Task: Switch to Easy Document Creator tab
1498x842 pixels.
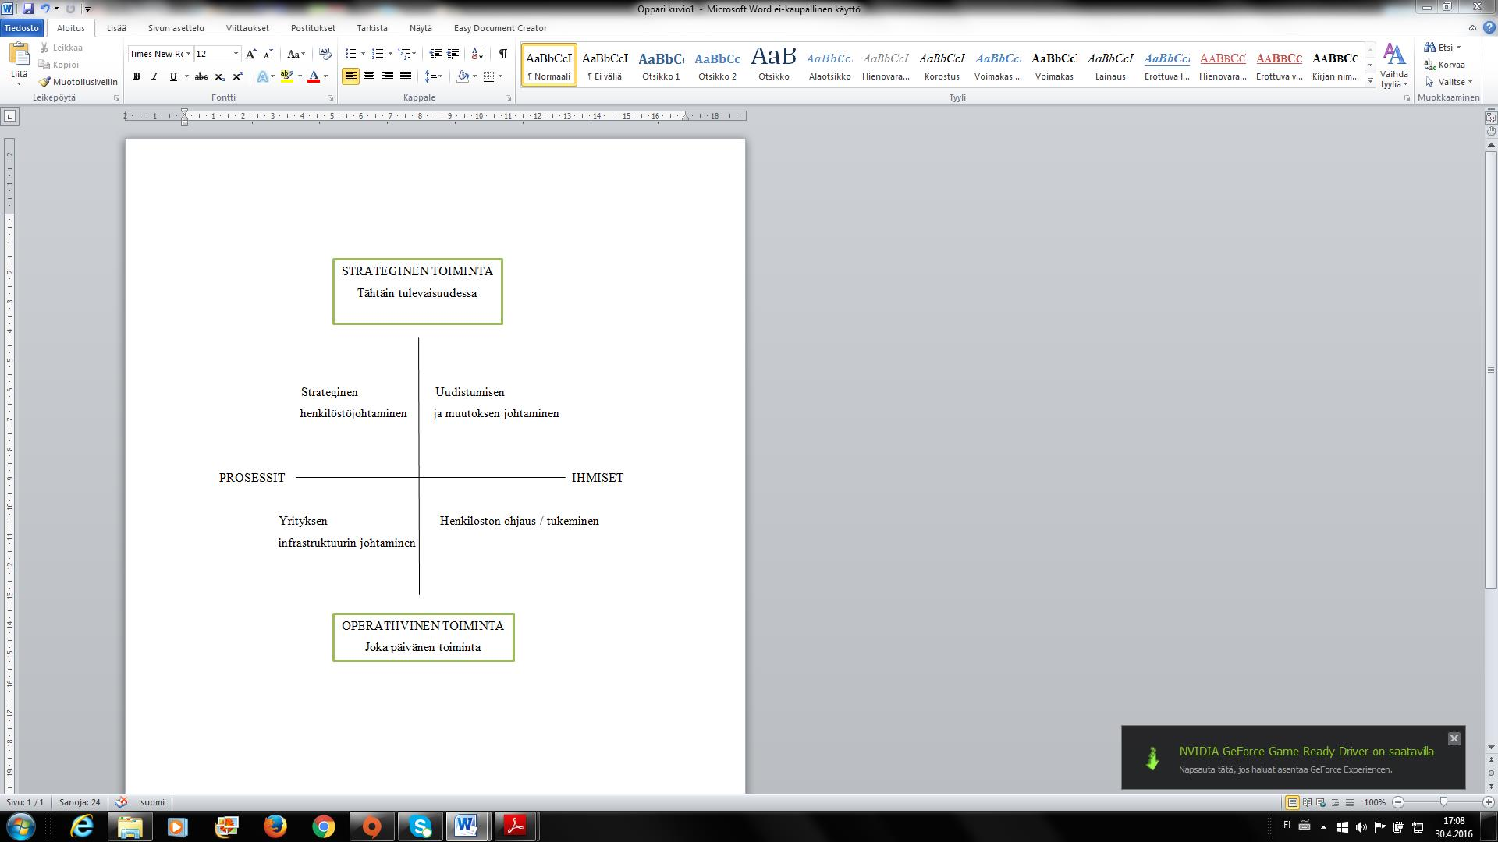Action: tap(500, 28)
